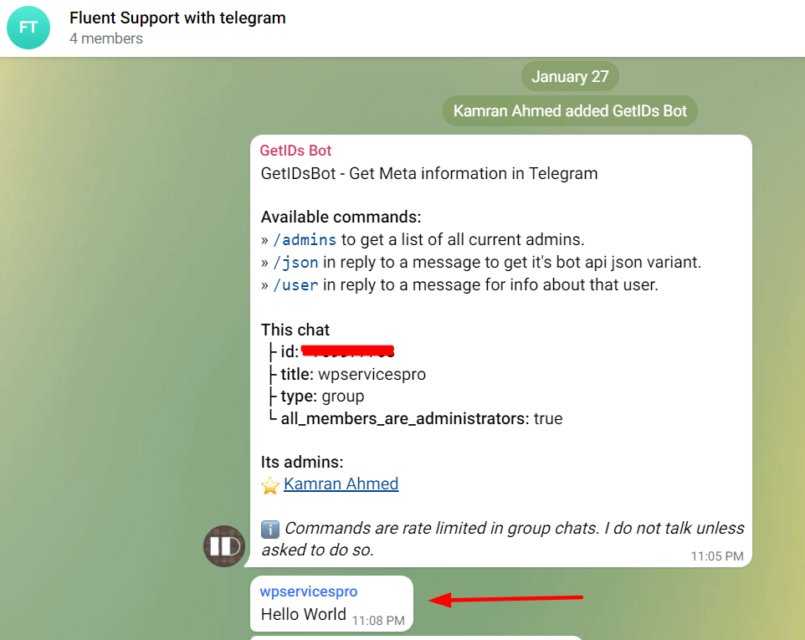Click the all_members_are_administrators line
Image resolution: width=805 pixels, height=640 pixels.
416,419
